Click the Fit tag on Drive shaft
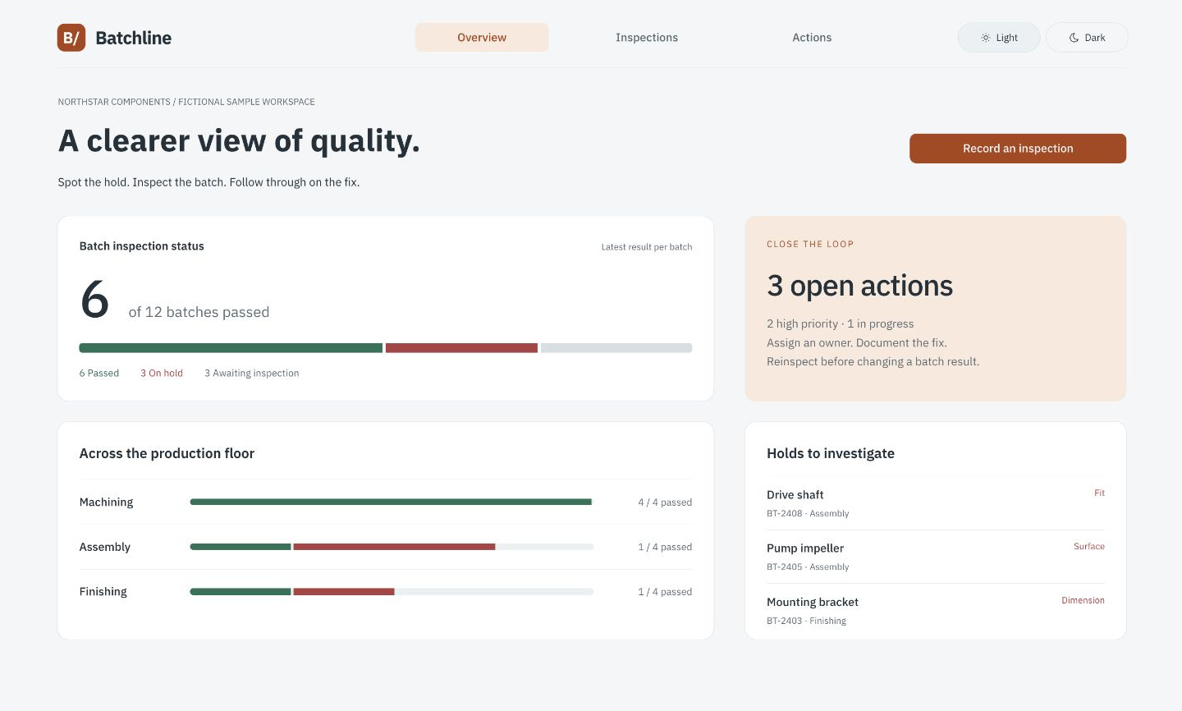Viewport: 1182px width, 711px height. pyautogui.click(x=1099, y=493)
